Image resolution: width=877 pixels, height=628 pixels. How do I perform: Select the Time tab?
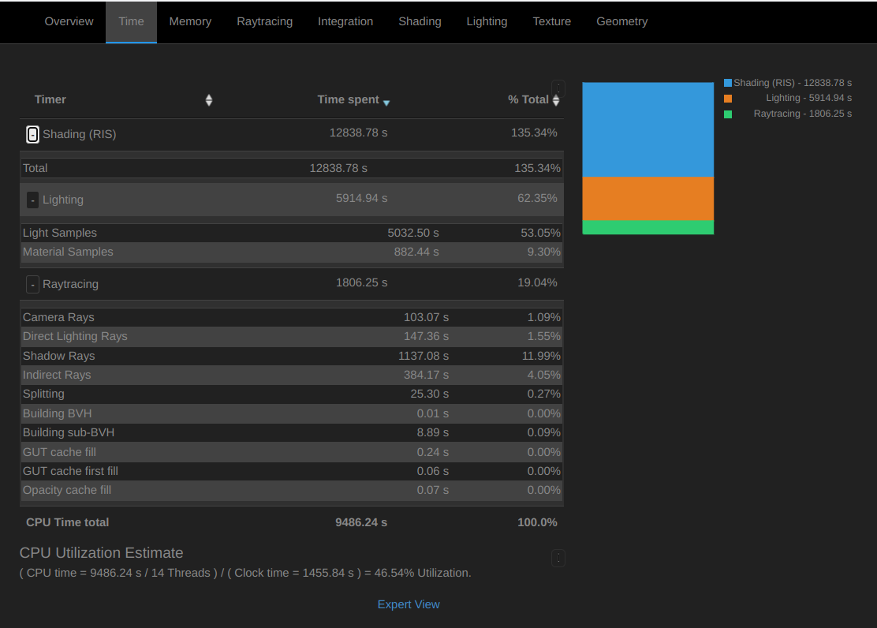132,21
